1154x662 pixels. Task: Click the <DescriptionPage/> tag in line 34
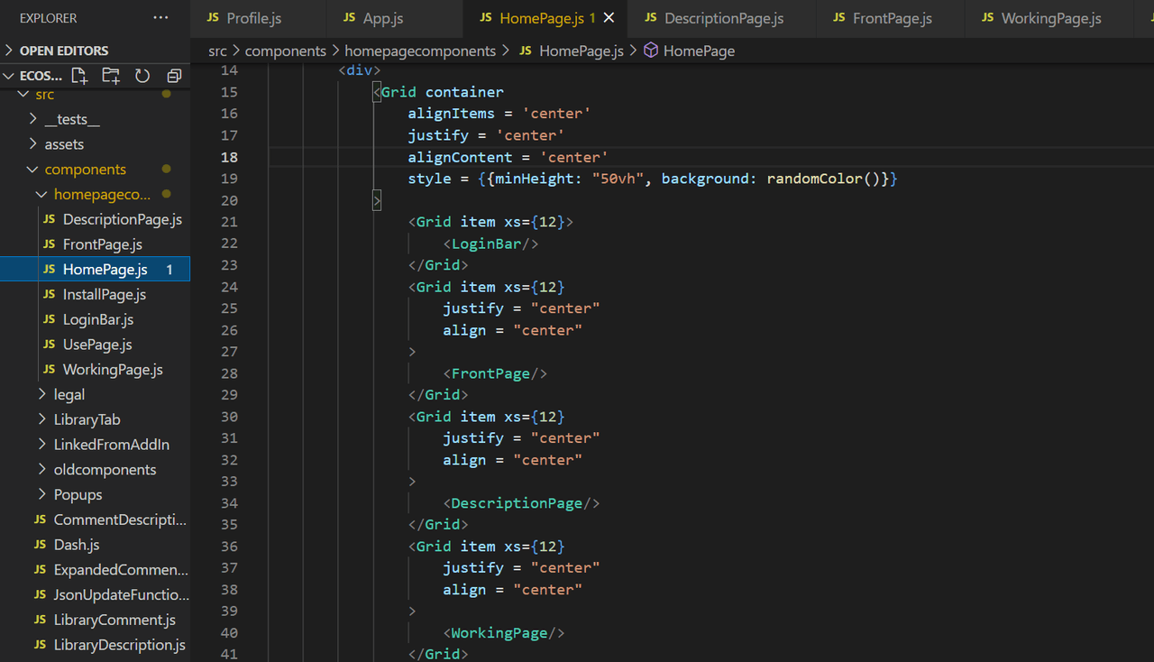pyautogui.click(x=521, y=503)
